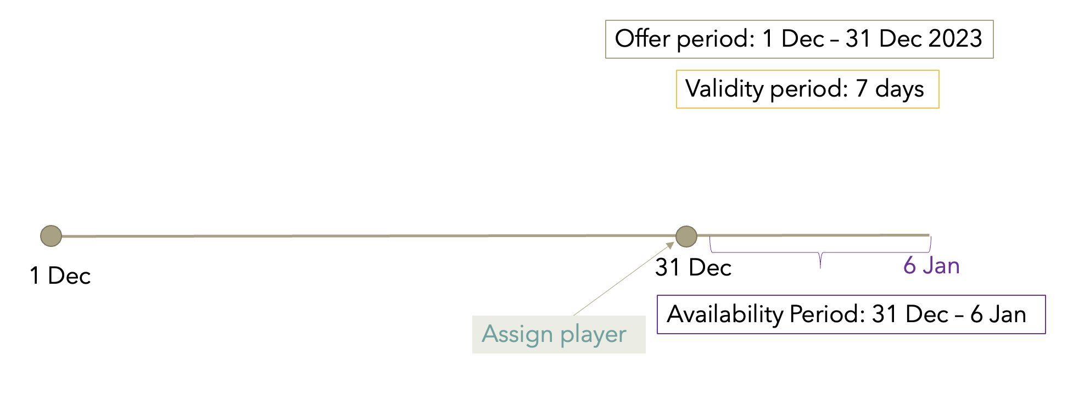Click the timeline segment right of 31 Dec marker
Viewport: 1073px width, 416px height.
pos(813,235)
